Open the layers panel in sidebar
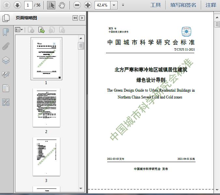The image size is (220, 195). point(6,60)
